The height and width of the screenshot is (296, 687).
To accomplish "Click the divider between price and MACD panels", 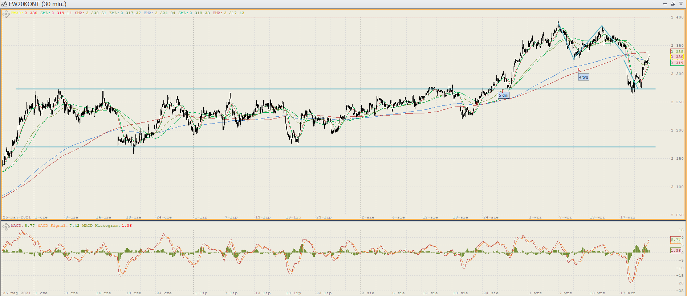I will point(343,220).
